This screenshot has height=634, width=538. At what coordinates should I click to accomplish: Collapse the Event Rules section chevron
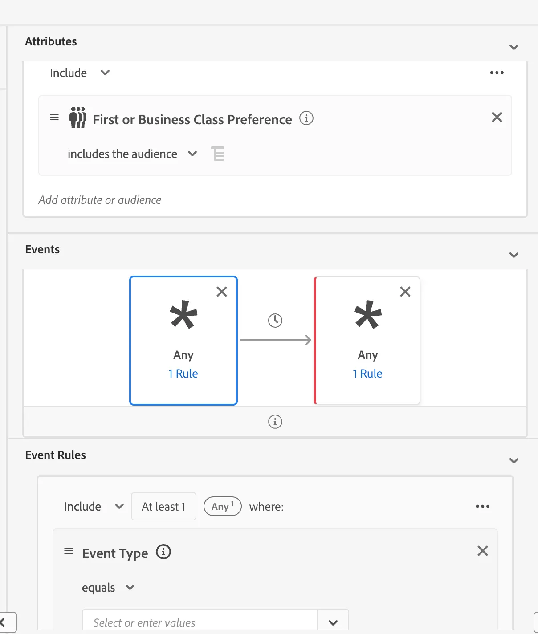tap(514, 461)
